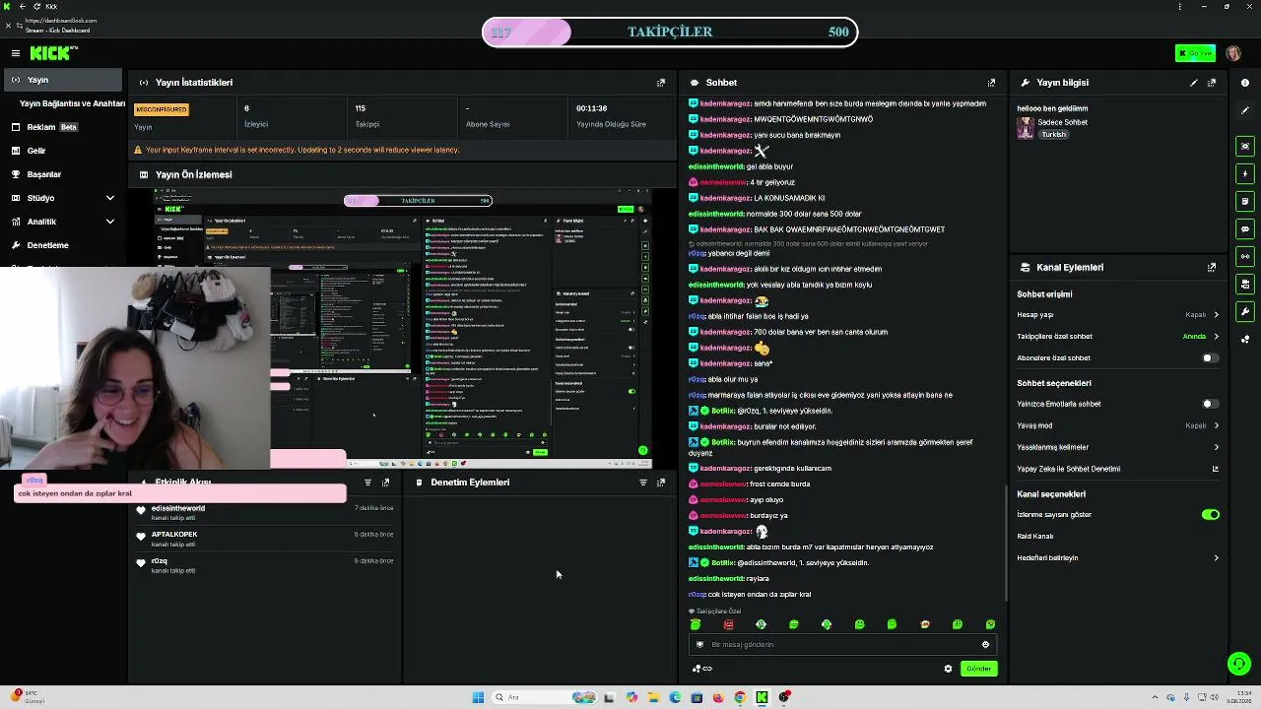This screenshot has width=1261, height=709.
Task: Disable İzleme sayısını göster toggle
Action: 1211,515
